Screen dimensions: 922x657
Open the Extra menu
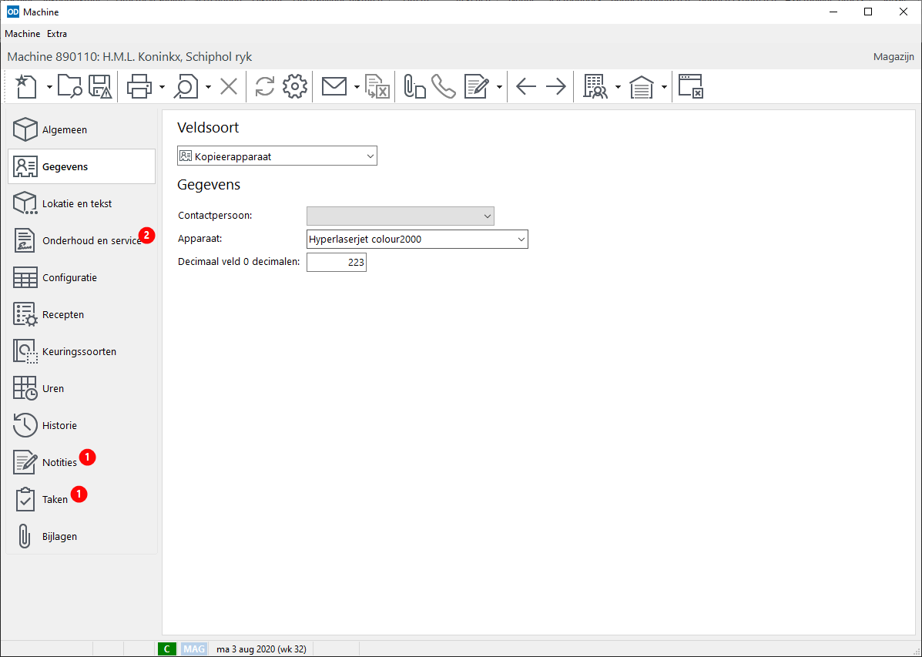pos(57,34)
